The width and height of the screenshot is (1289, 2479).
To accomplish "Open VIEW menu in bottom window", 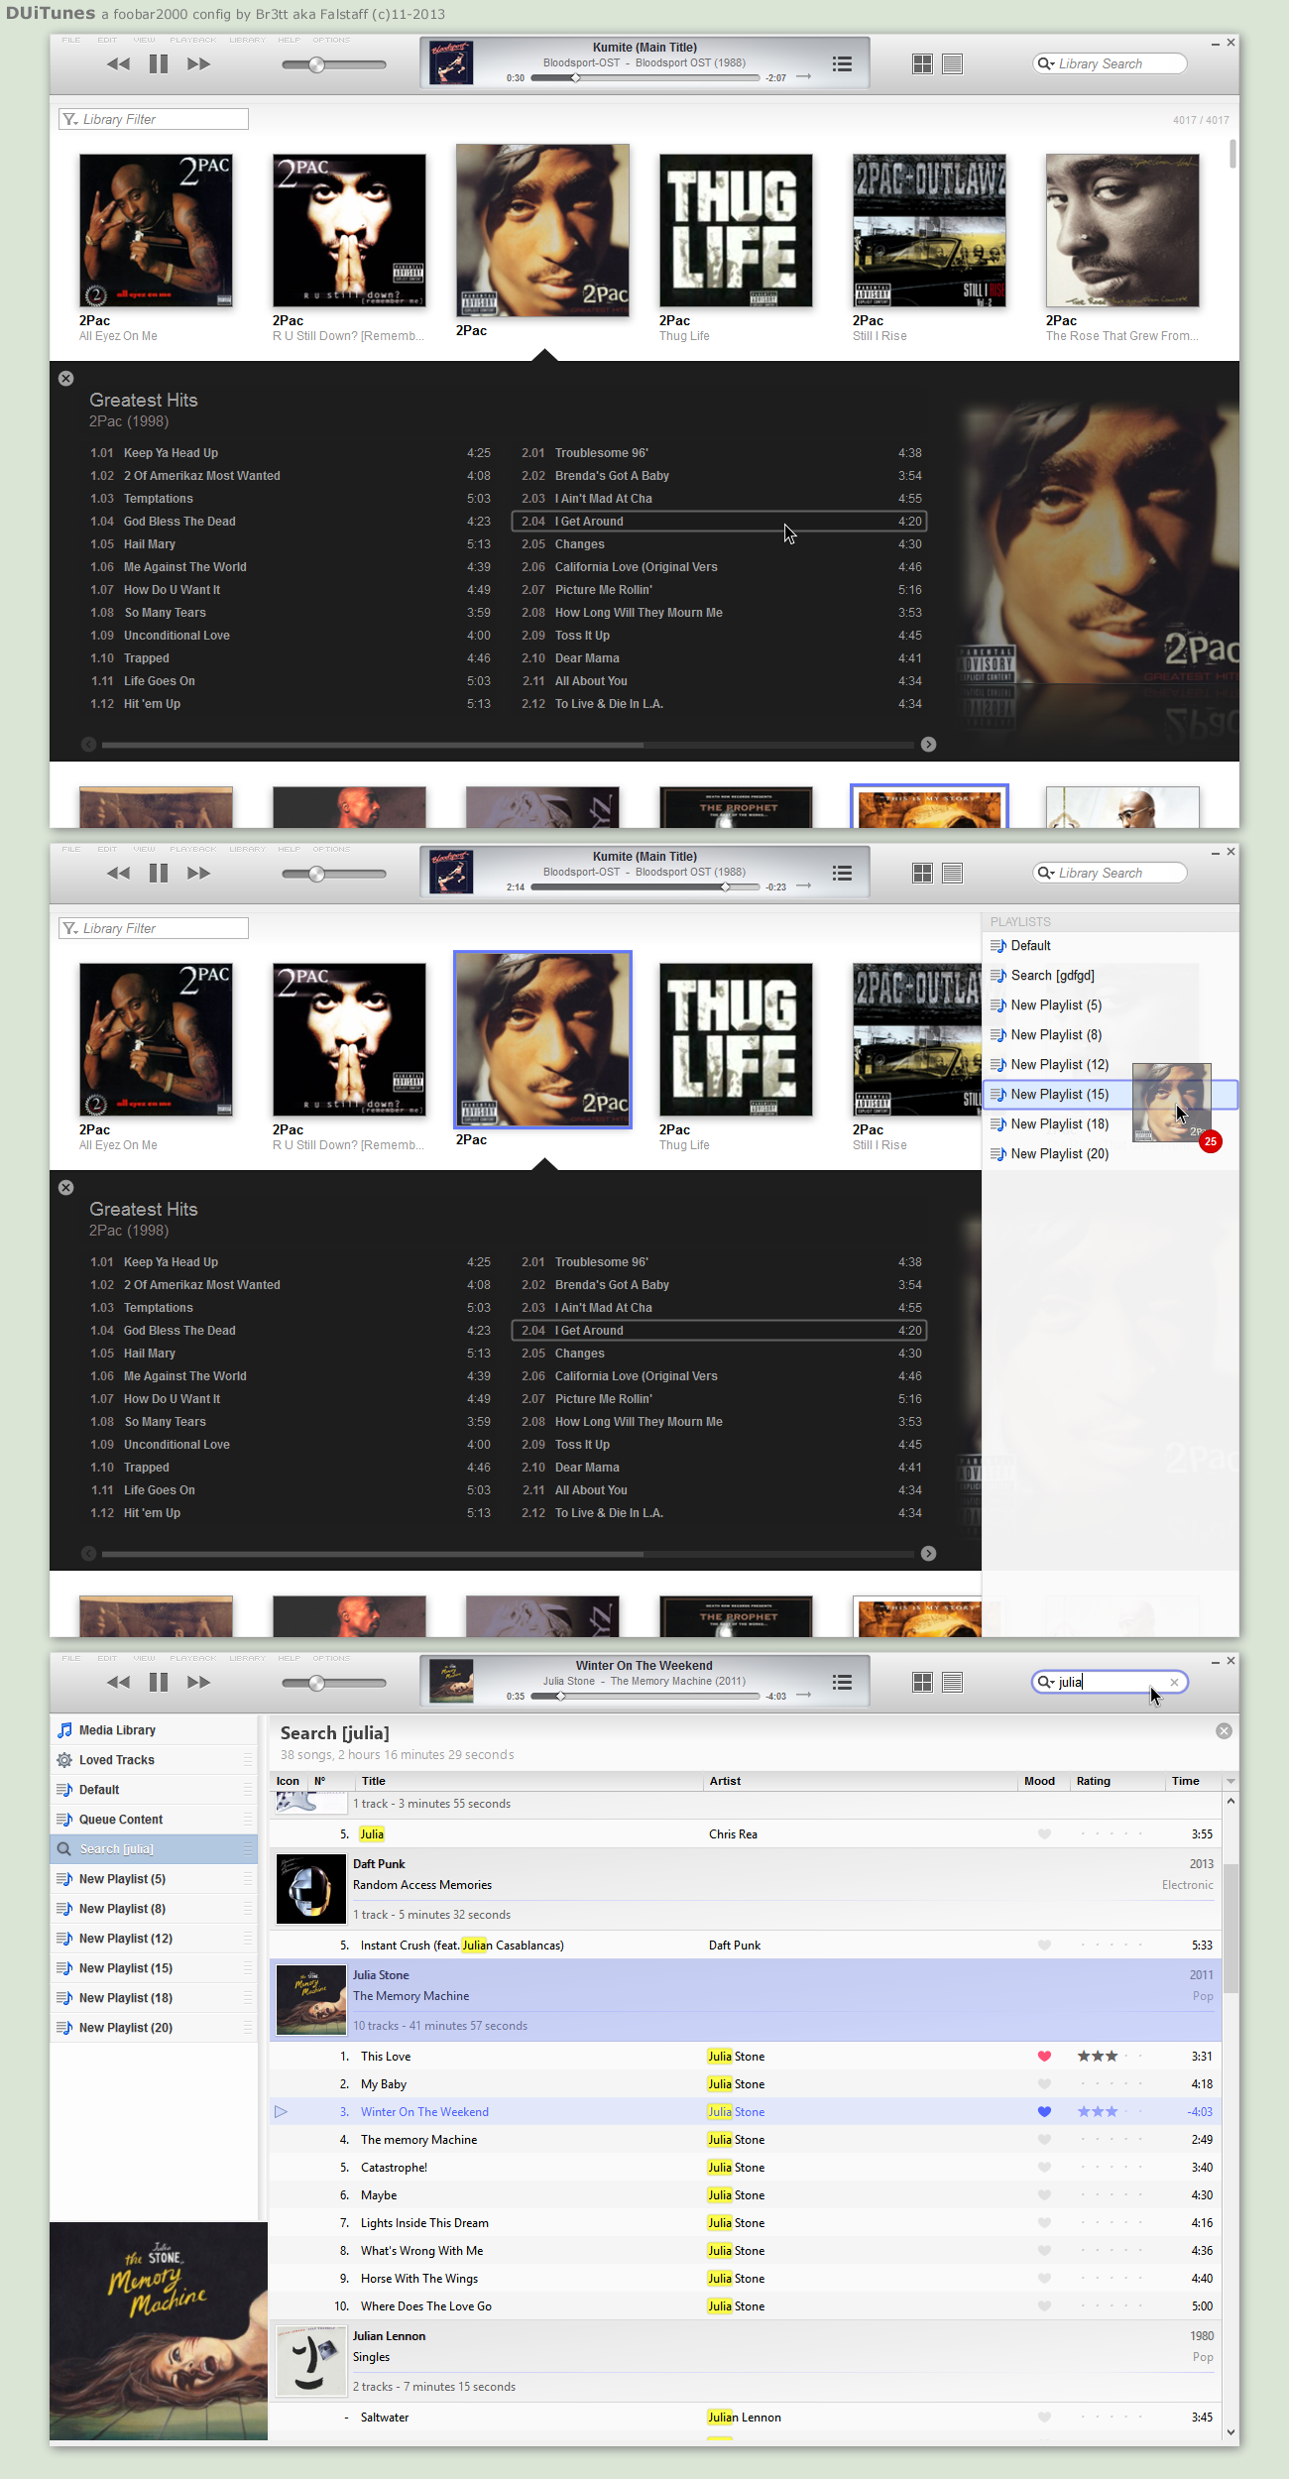I will [144, 1659].
